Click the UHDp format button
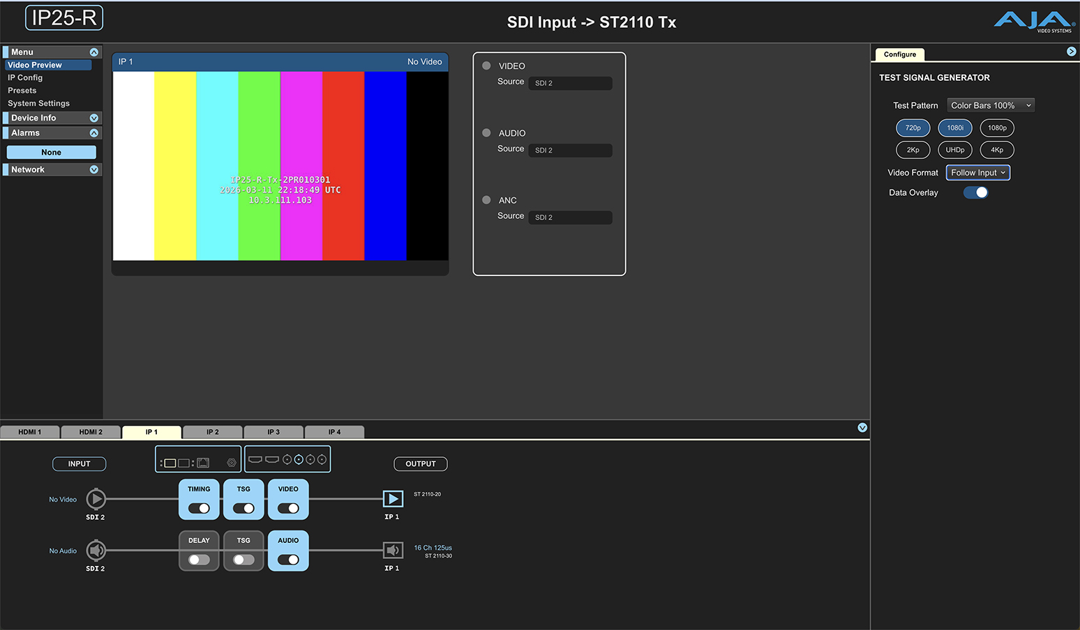1080x630 pixels. pos(954,150)
